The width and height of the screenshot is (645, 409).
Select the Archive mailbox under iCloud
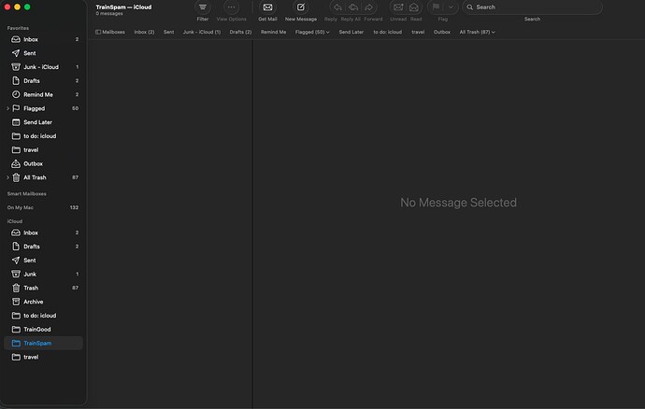(x=33, y=302)
